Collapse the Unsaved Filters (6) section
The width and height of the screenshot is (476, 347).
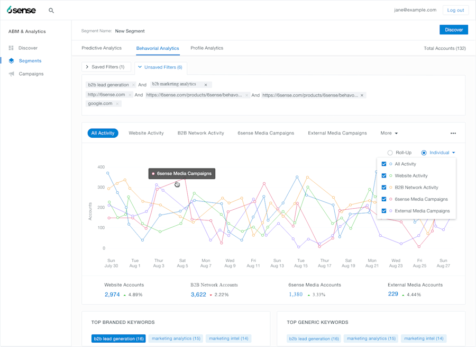coord(160,67)
